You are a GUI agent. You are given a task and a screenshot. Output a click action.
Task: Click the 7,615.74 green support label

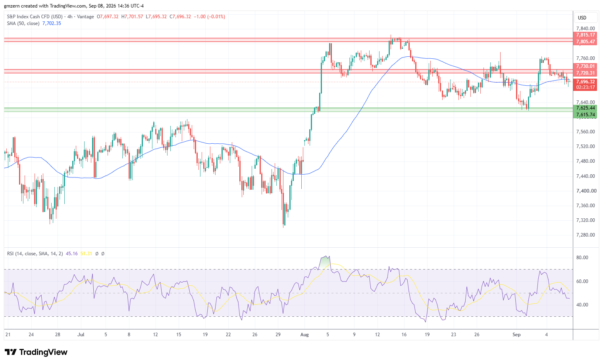(x=586, y=115)
